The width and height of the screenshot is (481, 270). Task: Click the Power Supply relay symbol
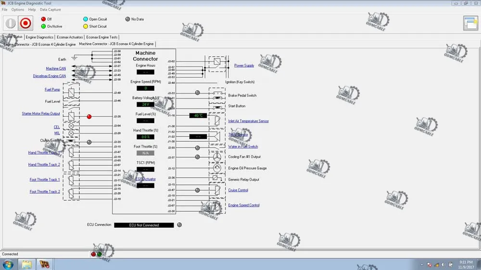tap(217, 61)
